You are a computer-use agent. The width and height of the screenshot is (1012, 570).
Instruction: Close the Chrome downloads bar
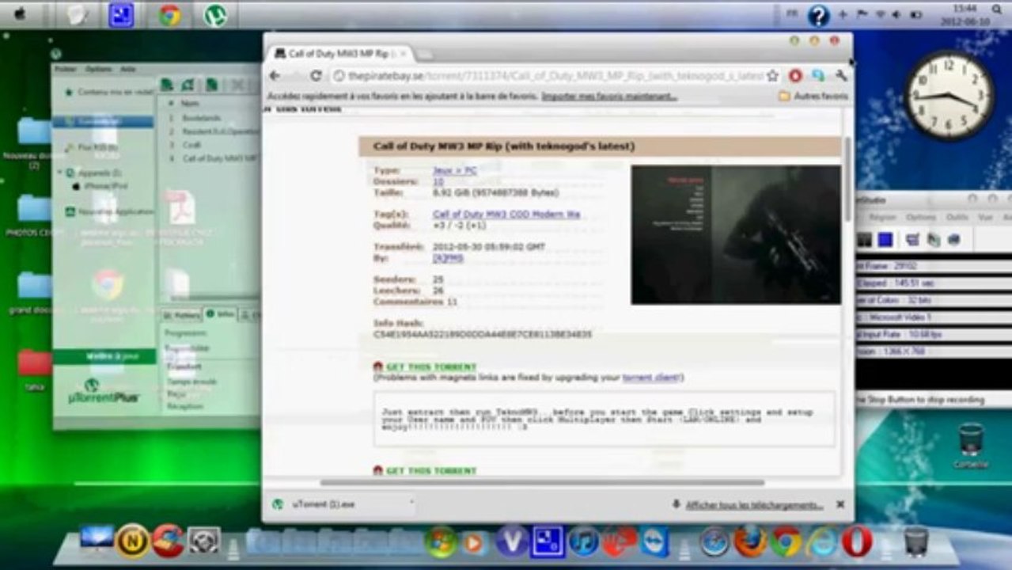[x=840, y=504]
